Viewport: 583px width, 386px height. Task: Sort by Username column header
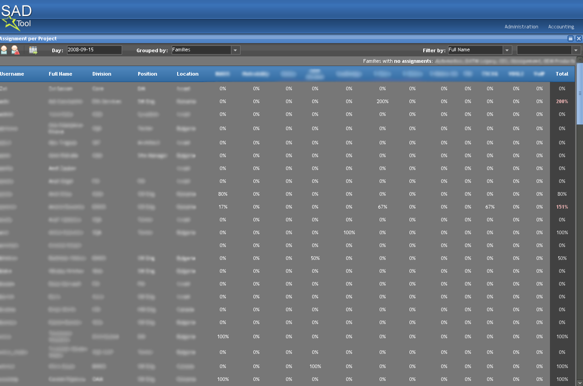[x=12, y=74]
